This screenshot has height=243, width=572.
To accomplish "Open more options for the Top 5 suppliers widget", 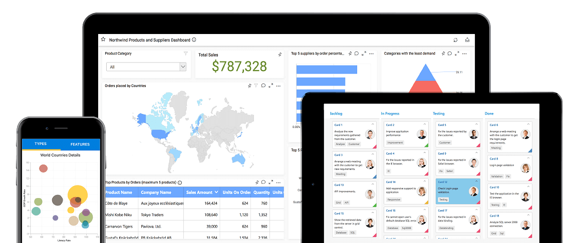I will 371,54.
